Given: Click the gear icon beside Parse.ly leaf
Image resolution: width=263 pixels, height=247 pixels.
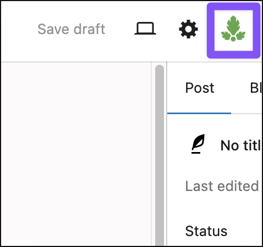Looking at the screenshot, I should tap(188, 29).
